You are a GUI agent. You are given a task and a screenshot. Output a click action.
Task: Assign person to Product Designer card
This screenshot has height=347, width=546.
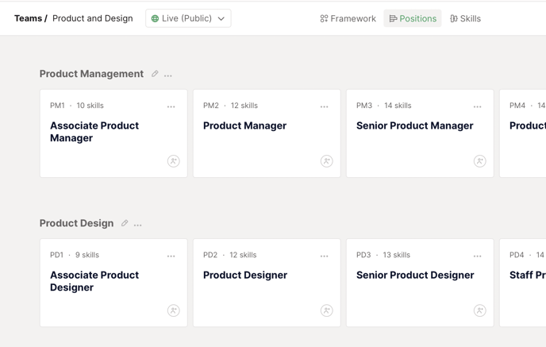click(326, 310)
